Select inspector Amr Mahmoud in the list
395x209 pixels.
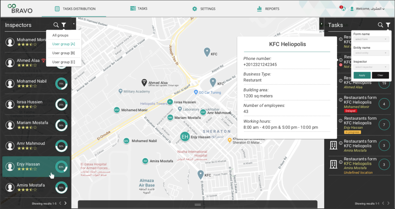pyautogui.click(x=36, y=146)
